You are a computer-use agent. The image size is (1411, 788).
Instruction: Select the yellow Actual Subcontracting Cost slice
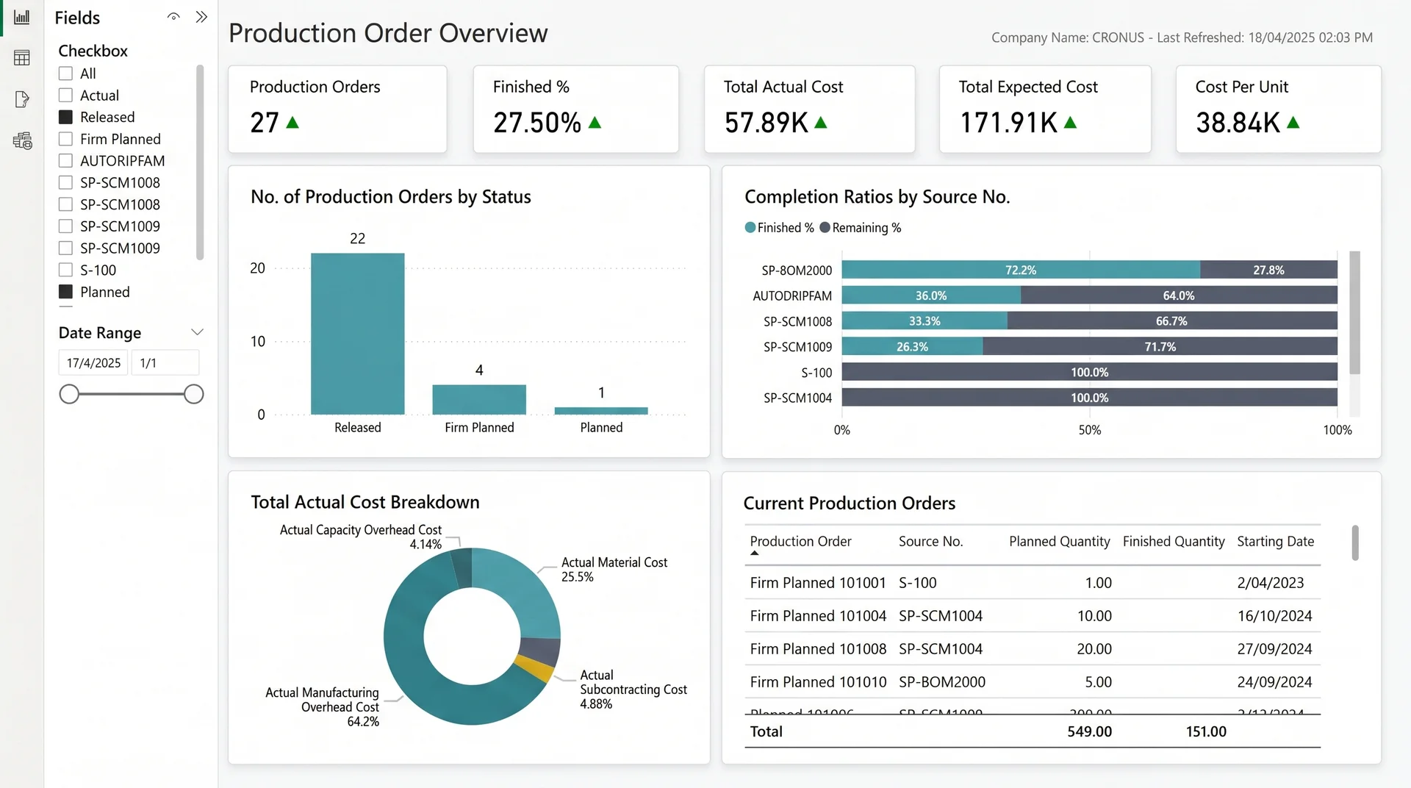coord(534,669)
